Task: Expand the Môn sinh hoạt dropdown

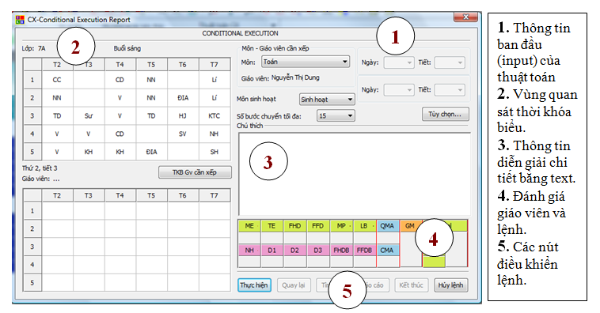Action: (327, 100)
